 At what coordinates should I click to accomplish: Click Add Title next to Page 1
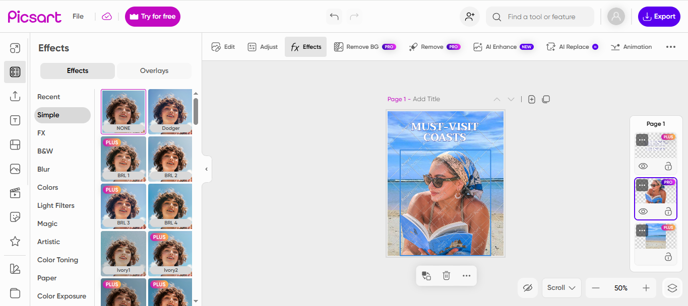[x=426, y=99]
